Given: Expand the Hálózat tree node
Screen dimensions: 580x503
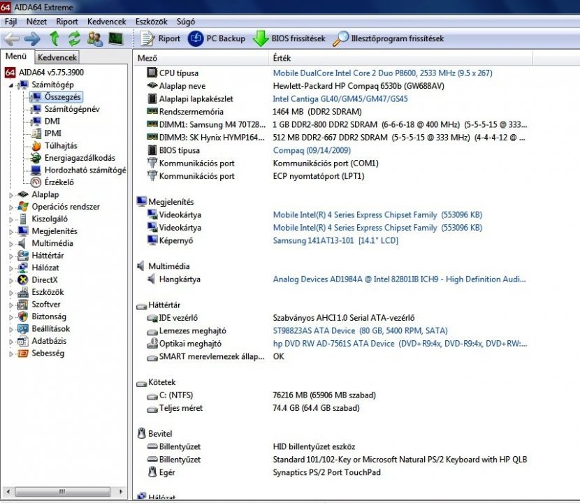Looking at the screenshot, I should 11,268.
